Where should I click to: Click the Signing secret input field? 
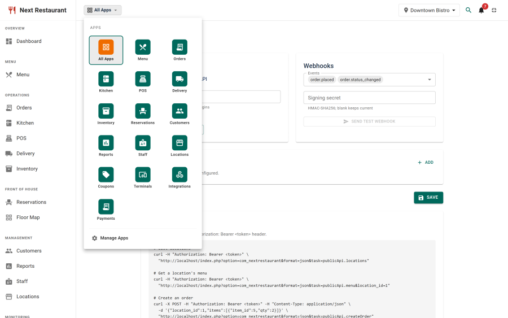click(x=369, y=98)
